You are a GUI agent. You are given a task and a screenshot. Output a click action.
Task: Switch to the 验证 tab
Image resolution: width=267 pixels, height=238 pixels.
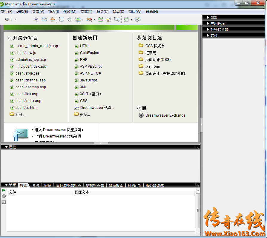pos(48,186)
